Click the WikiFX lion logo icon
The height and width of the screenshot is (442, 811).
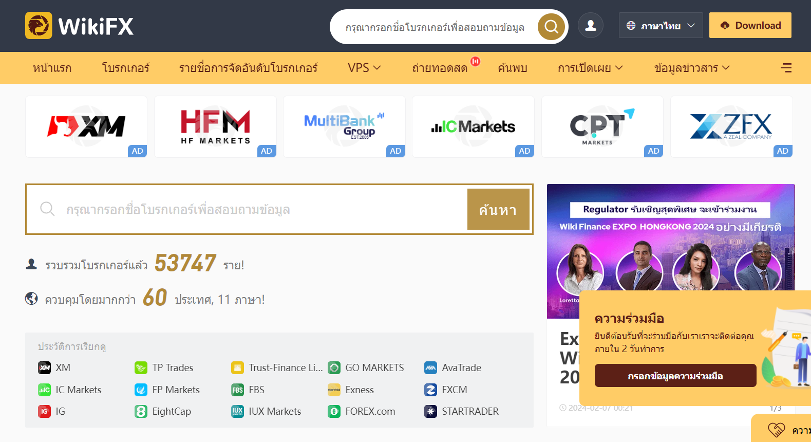coord(39,26)
